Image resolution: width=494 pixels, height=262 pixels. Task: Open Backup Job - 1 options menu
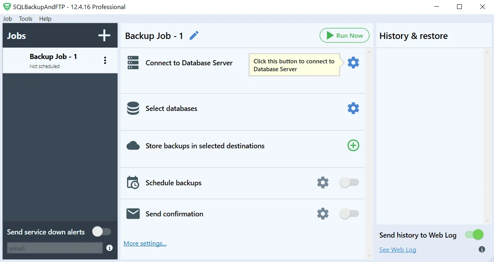coord(105,60)
